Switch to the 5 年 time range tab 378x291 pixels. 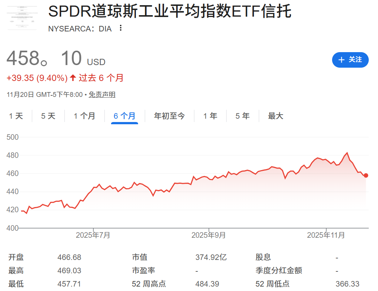point(242,116)
